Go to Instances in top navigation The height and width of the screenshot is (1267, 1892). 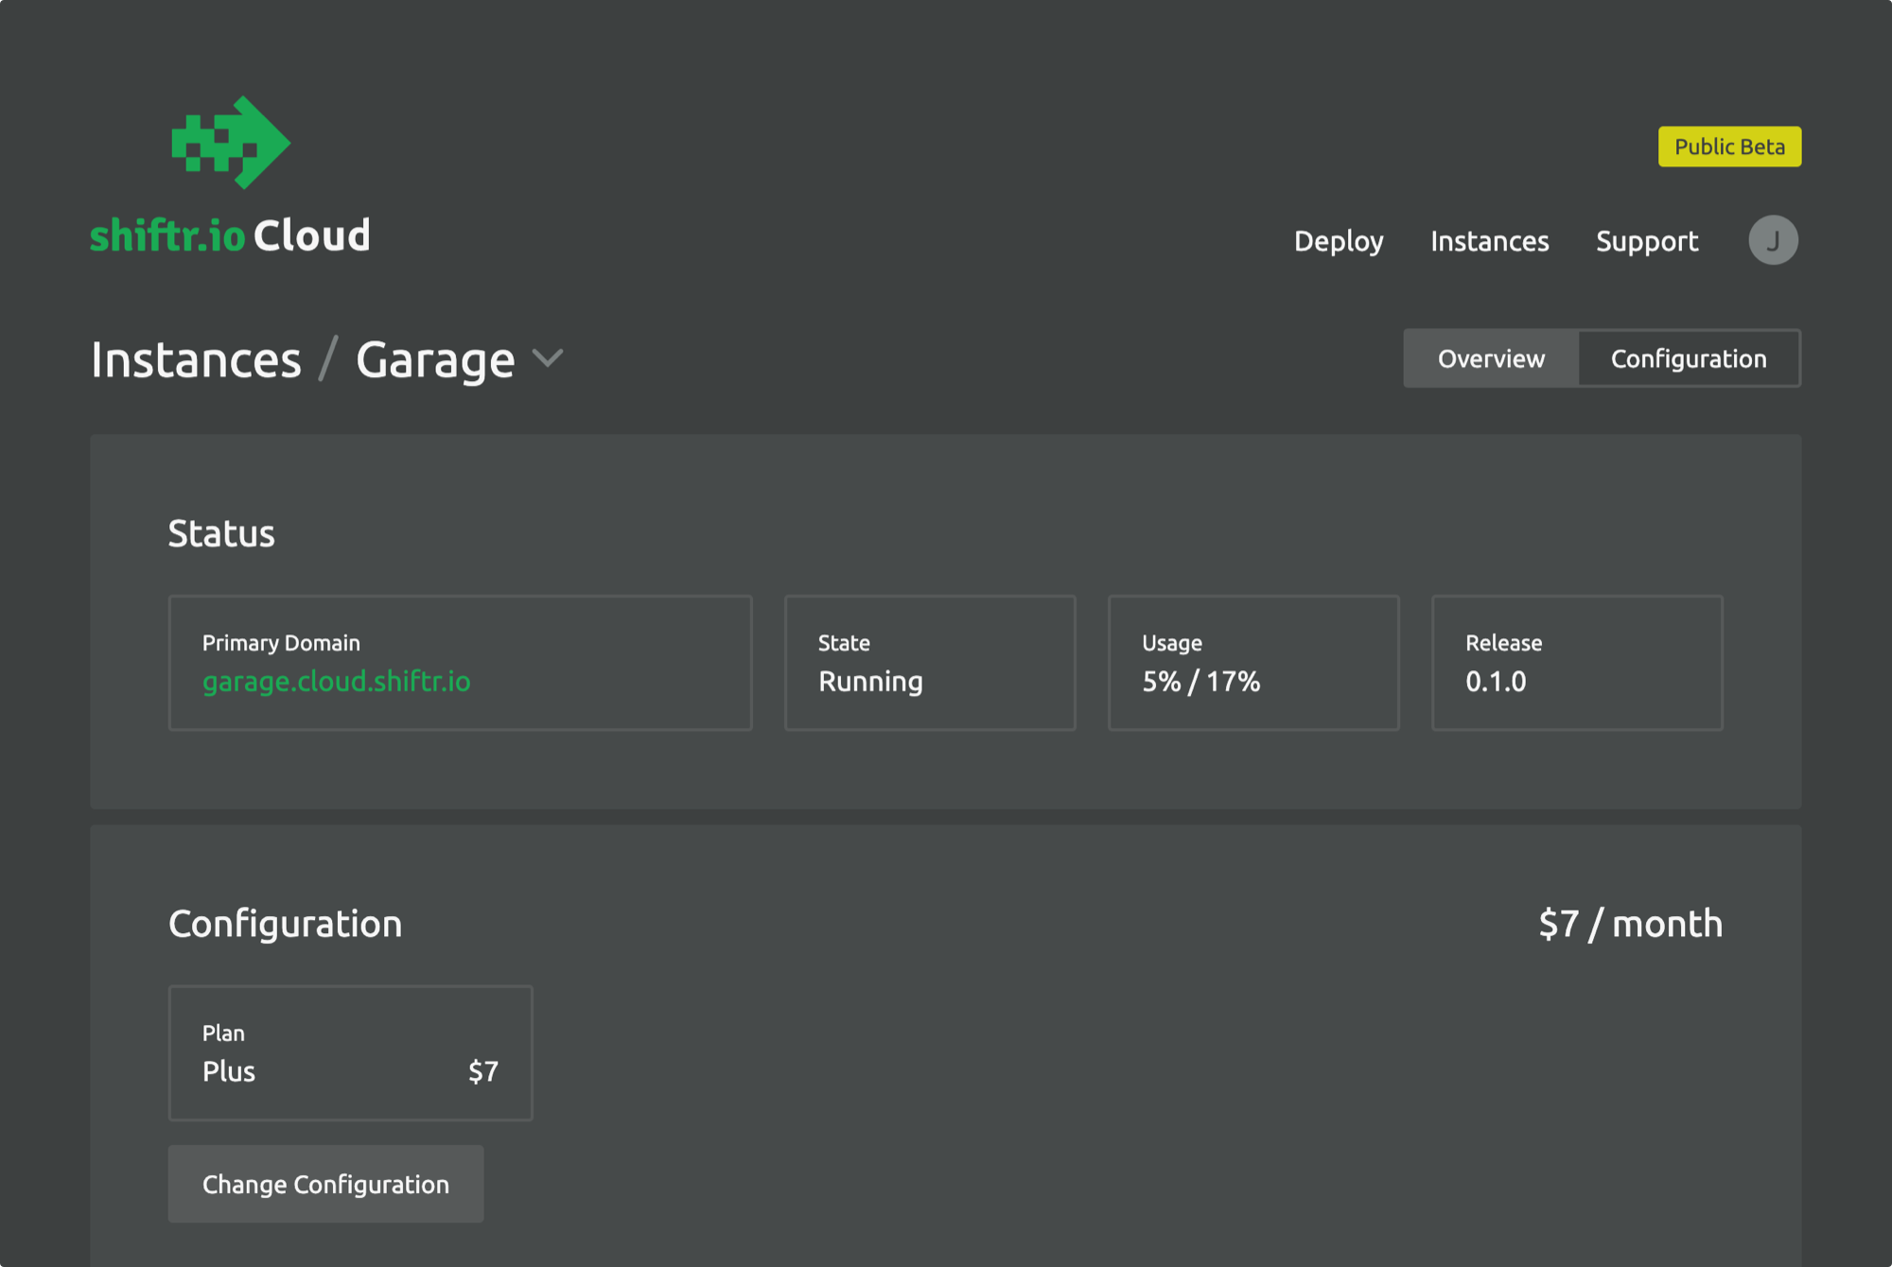1490,241
